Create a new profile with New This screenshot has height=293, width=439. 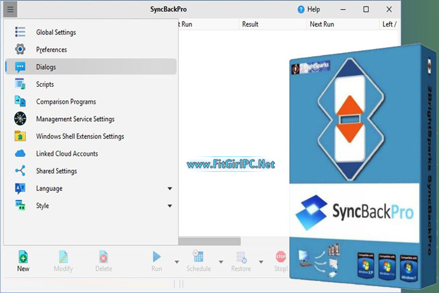[23, 261]
